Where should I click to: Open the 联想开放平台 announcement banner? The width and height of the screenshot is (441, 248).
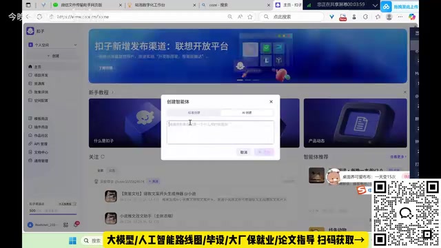tap(248, 56)
